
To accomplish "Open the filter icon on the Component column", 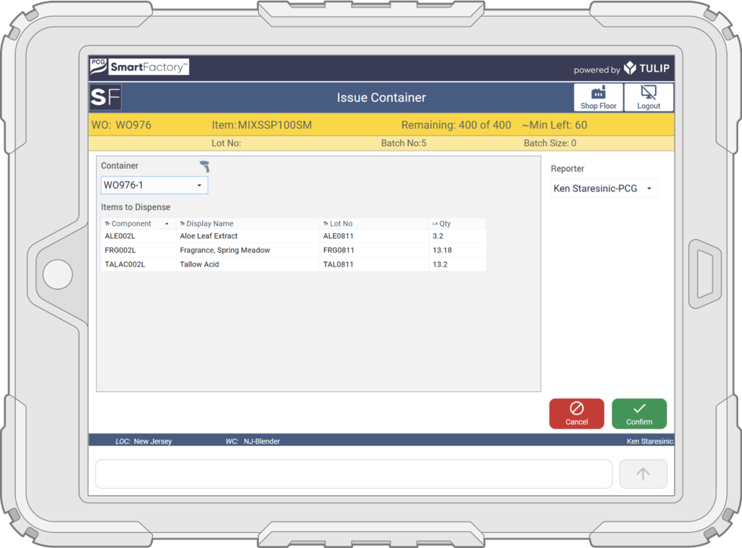I will [x=109, y=223].
